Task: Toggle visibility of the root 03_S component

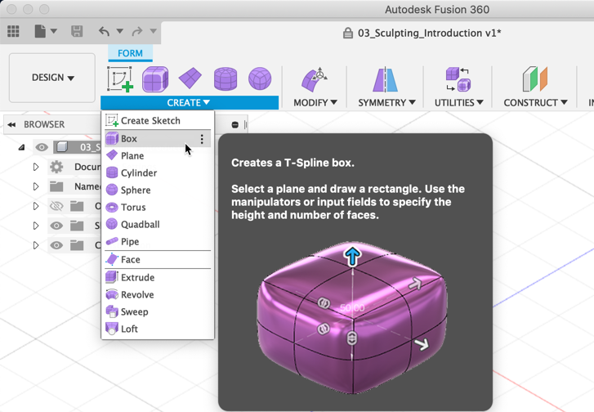Action: (42, 147)
